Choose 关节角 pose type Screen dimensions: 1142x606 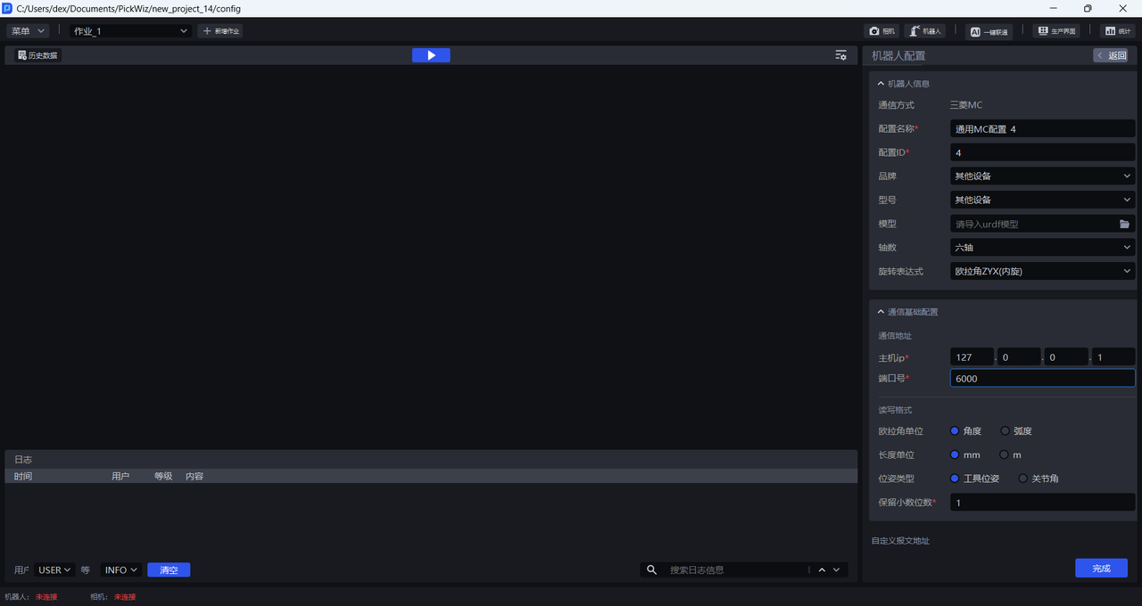point(1023,479)
